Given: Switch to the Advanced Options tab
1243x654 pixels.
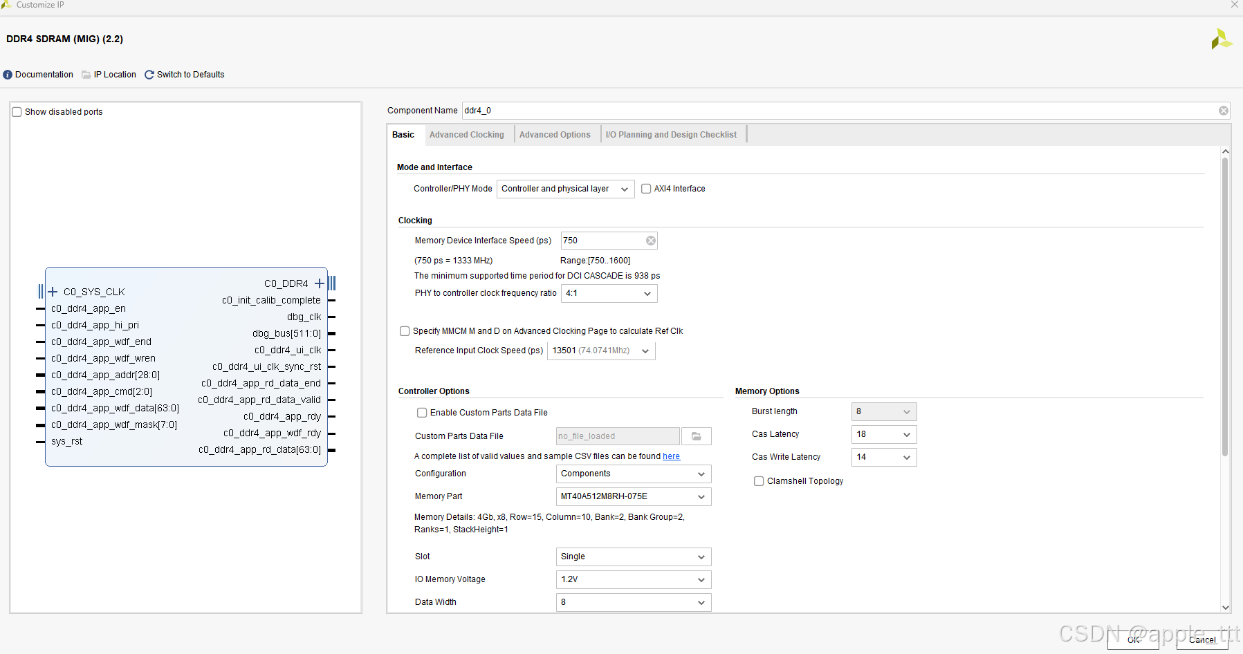Looking at the screenshot, I should [555, 135].
